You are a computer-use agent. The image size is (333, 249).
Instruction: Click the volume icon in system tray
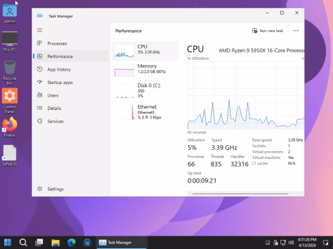(291, 242)
